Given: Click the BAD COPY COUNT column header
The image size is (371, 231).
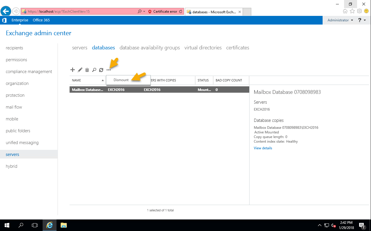Looking at the screenshot, I should pos(231,80).
